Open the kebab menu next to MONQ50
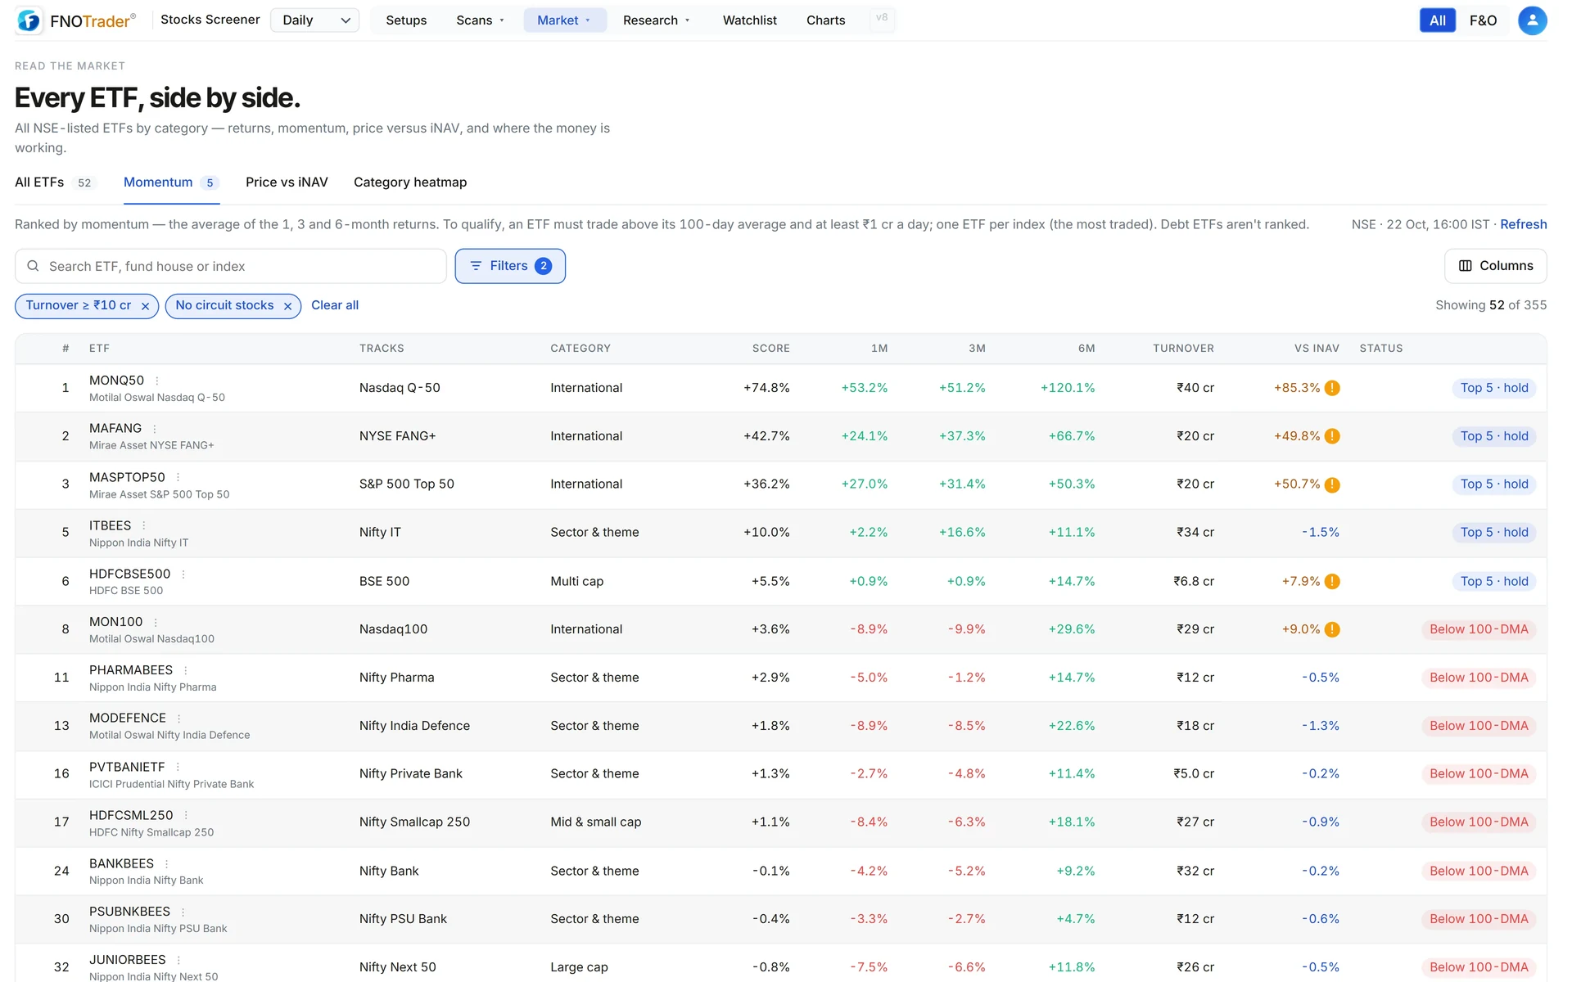 [x=157, y=381]
